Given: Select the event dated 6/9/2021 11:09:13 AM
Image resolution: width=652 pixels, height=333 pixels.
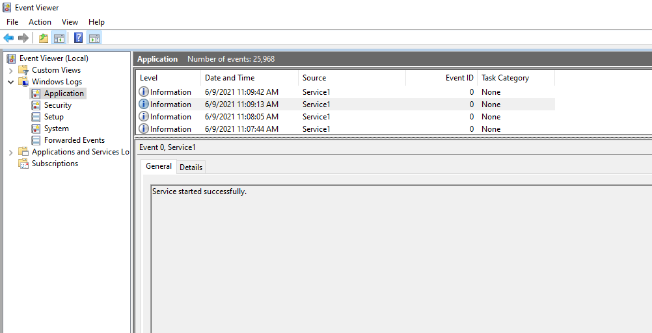Looking at the screenshot, I should tap(346, 104).
